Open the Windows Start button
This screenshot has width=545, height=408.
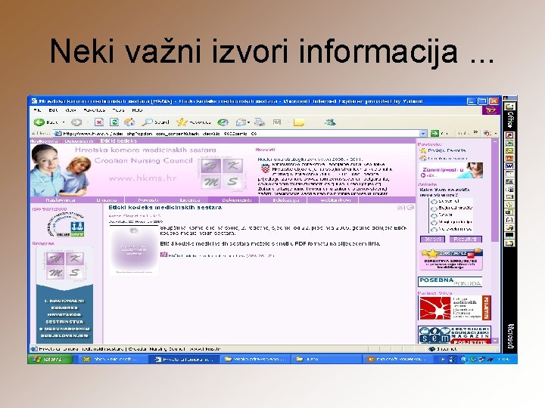51,359
